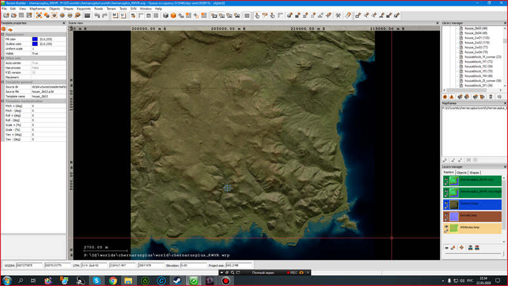Toggle visibility eye of blue TextureColour layer
This screenshot has width=508, height=286.
(446, 204)
